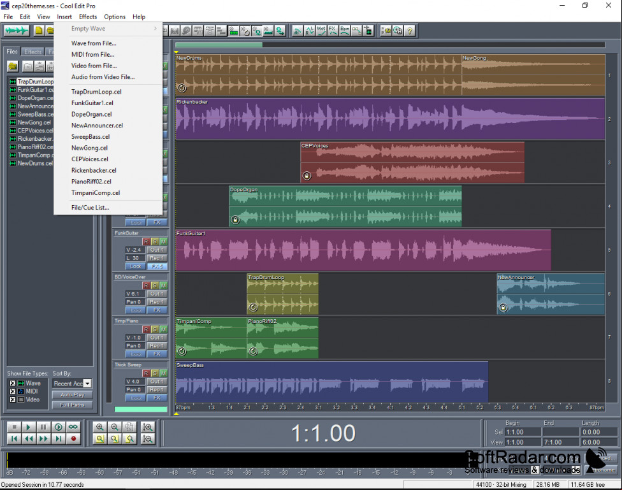Go to end with skip-forward button
This screenshot has width=622, height=490.
[x=59, y=438]
